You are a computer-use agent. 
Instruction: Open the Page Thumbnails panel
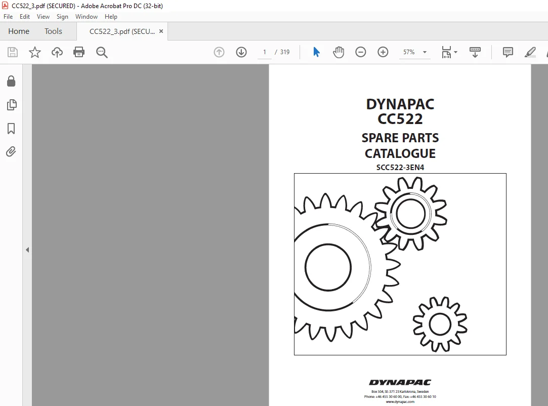(x=11, y=105)
